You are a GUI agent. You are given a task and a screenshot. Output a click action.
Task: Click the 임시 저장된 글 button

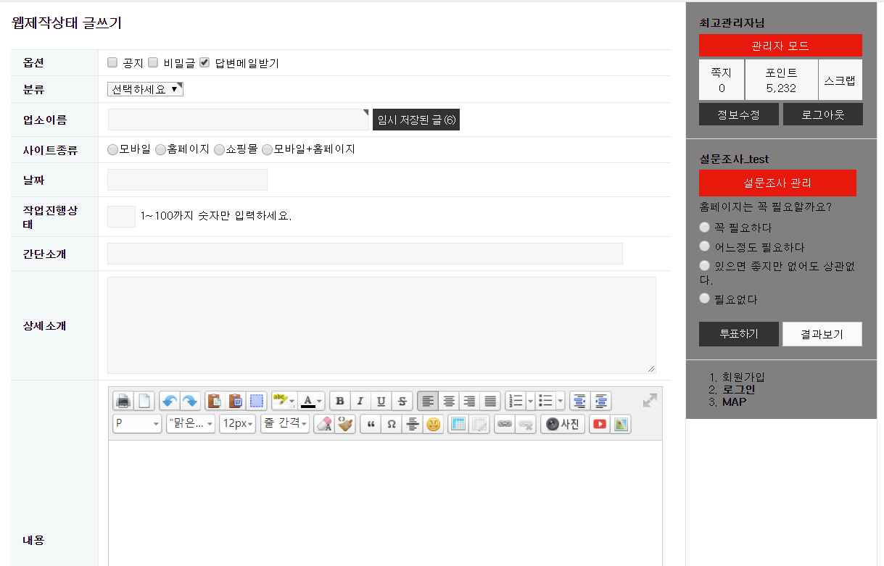416,120
